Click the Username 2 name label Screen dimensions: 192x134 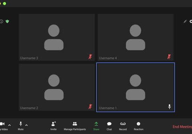click(29, 108)
